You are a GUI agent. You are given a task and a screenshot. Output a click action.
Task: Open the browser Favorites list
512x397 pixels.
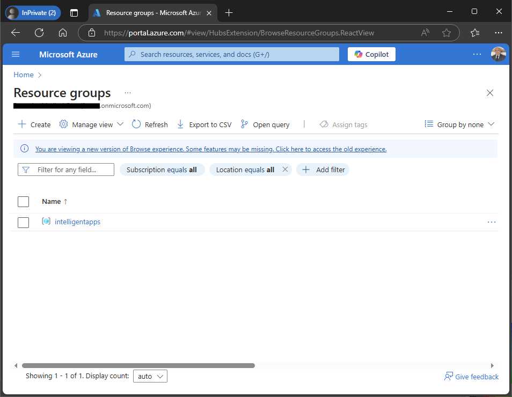pyautogui.click(x=475, y=33)
